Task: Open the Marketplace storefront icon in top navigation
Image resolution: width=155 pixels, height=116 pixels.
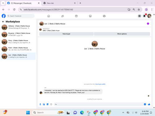Action: [90, 16]
